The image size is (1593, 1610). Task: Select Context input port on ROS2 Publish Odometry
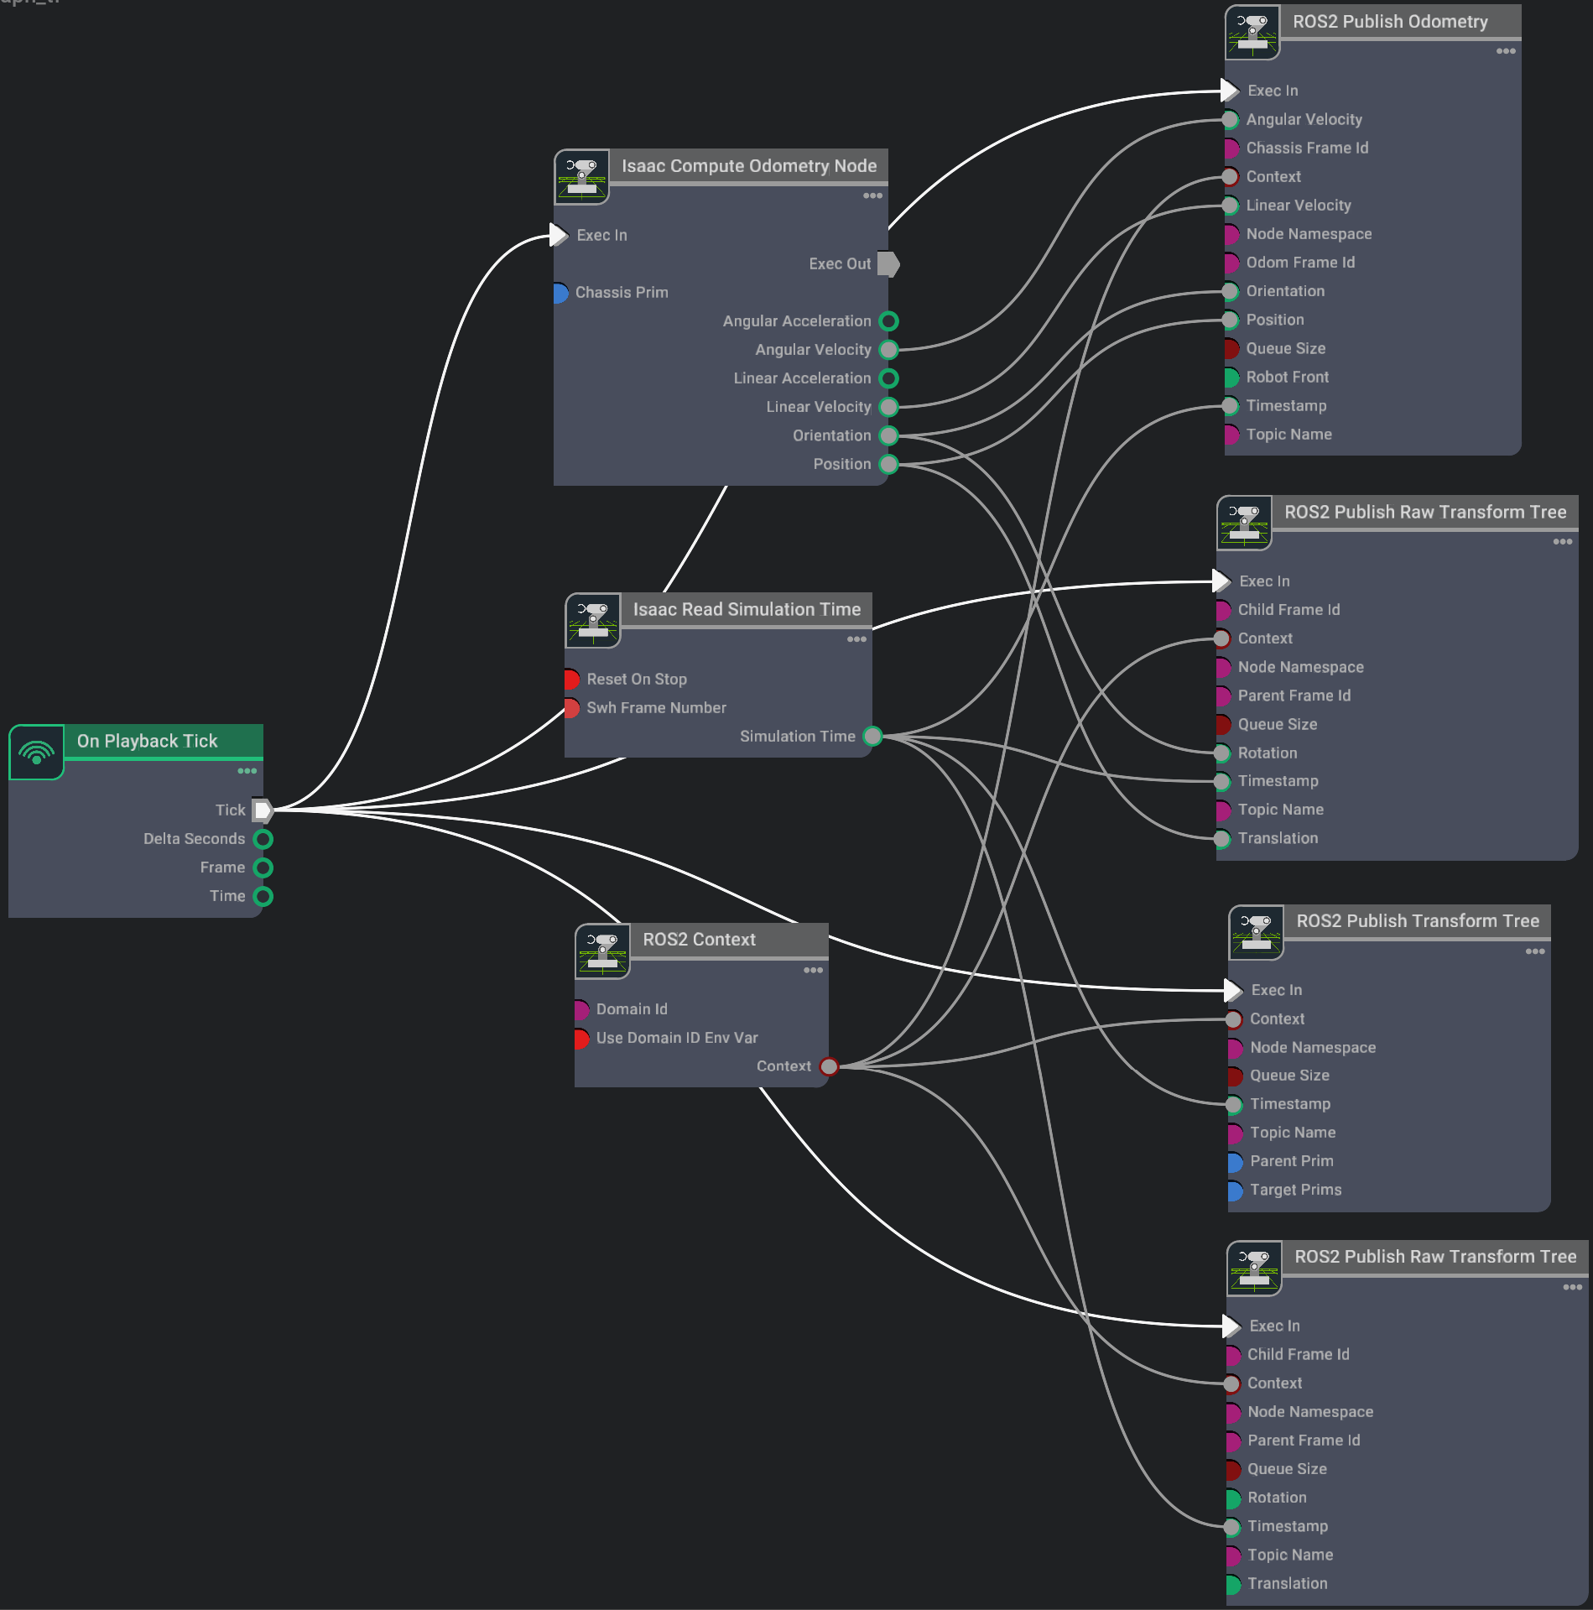point(1231,177)
